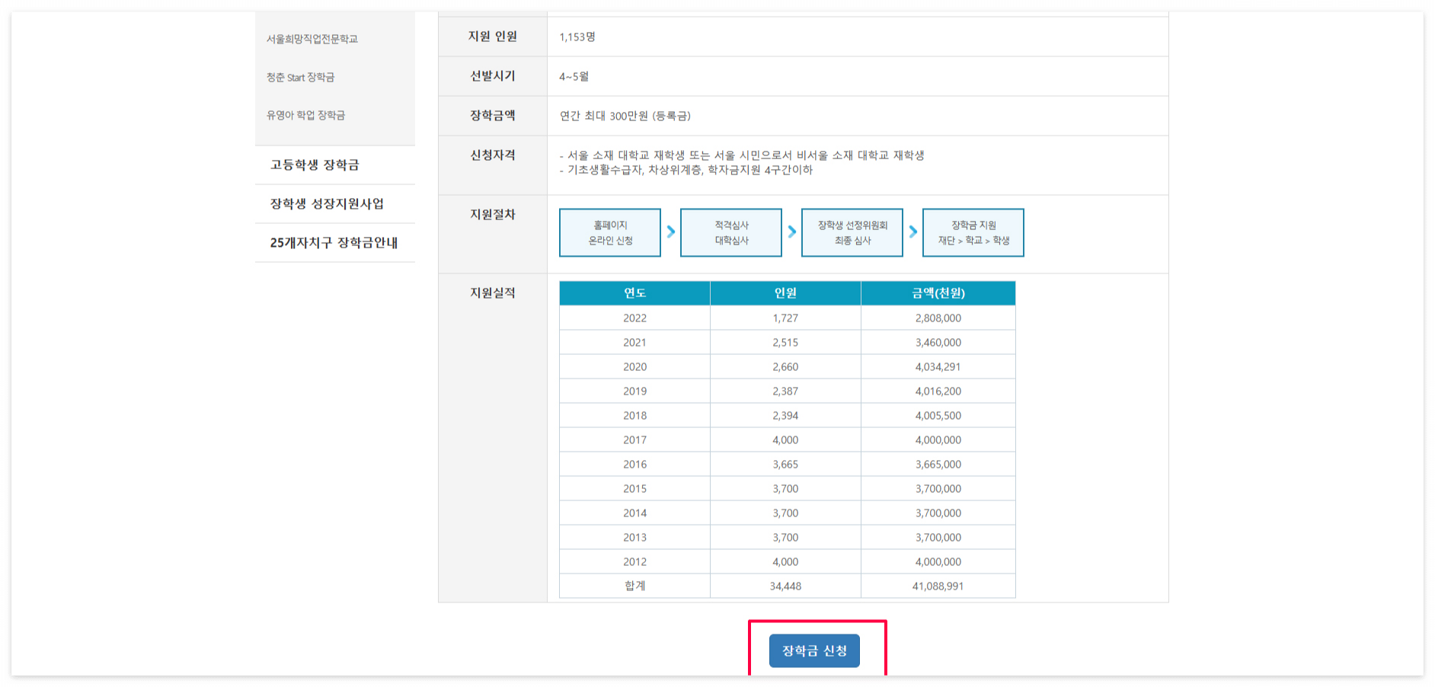Open the 고등학생 장학금 section
The width and height of the screenshot is (1435, 687).
[x=315, y=164]
